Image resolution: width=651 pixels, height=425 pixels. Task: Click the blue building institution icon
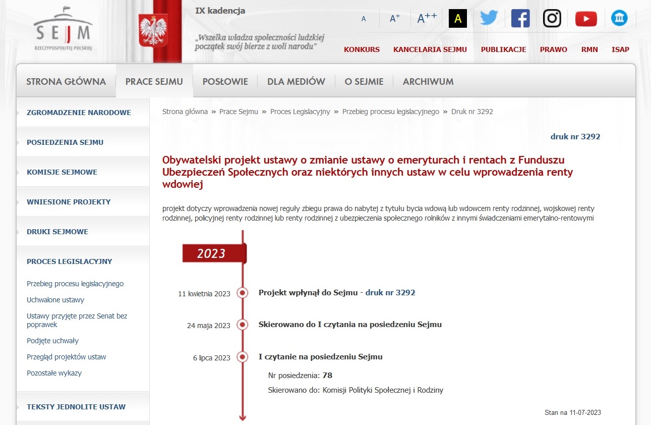click(619, 19)
